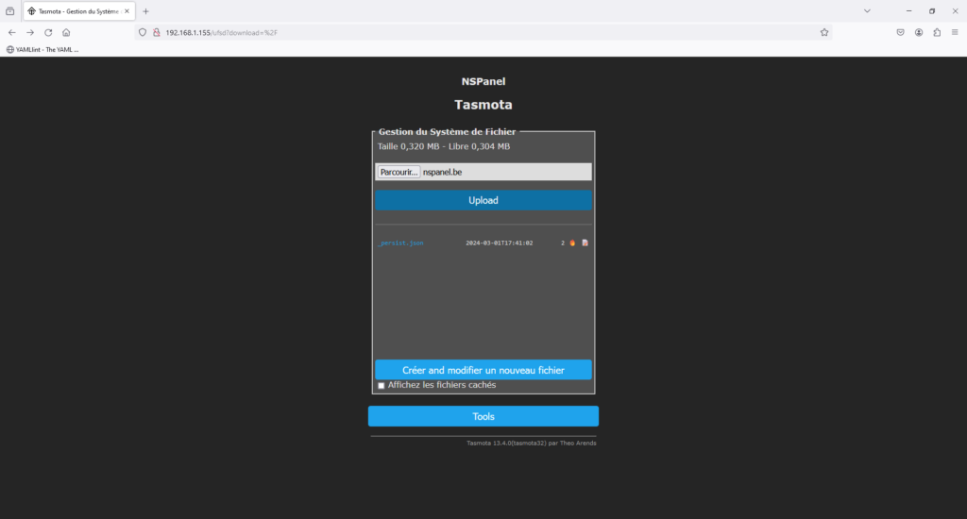Viewport: 967px width, 519px height.
Task: Open the _persist.json file link
Action: (400, 243)
